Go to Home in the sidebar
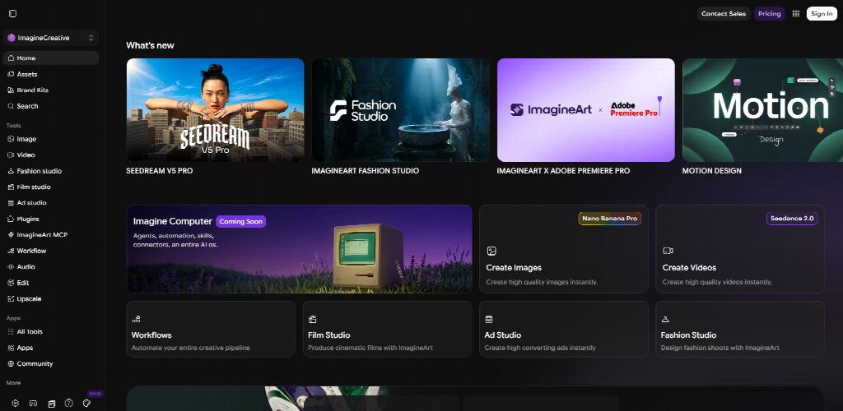 point(50,58)
